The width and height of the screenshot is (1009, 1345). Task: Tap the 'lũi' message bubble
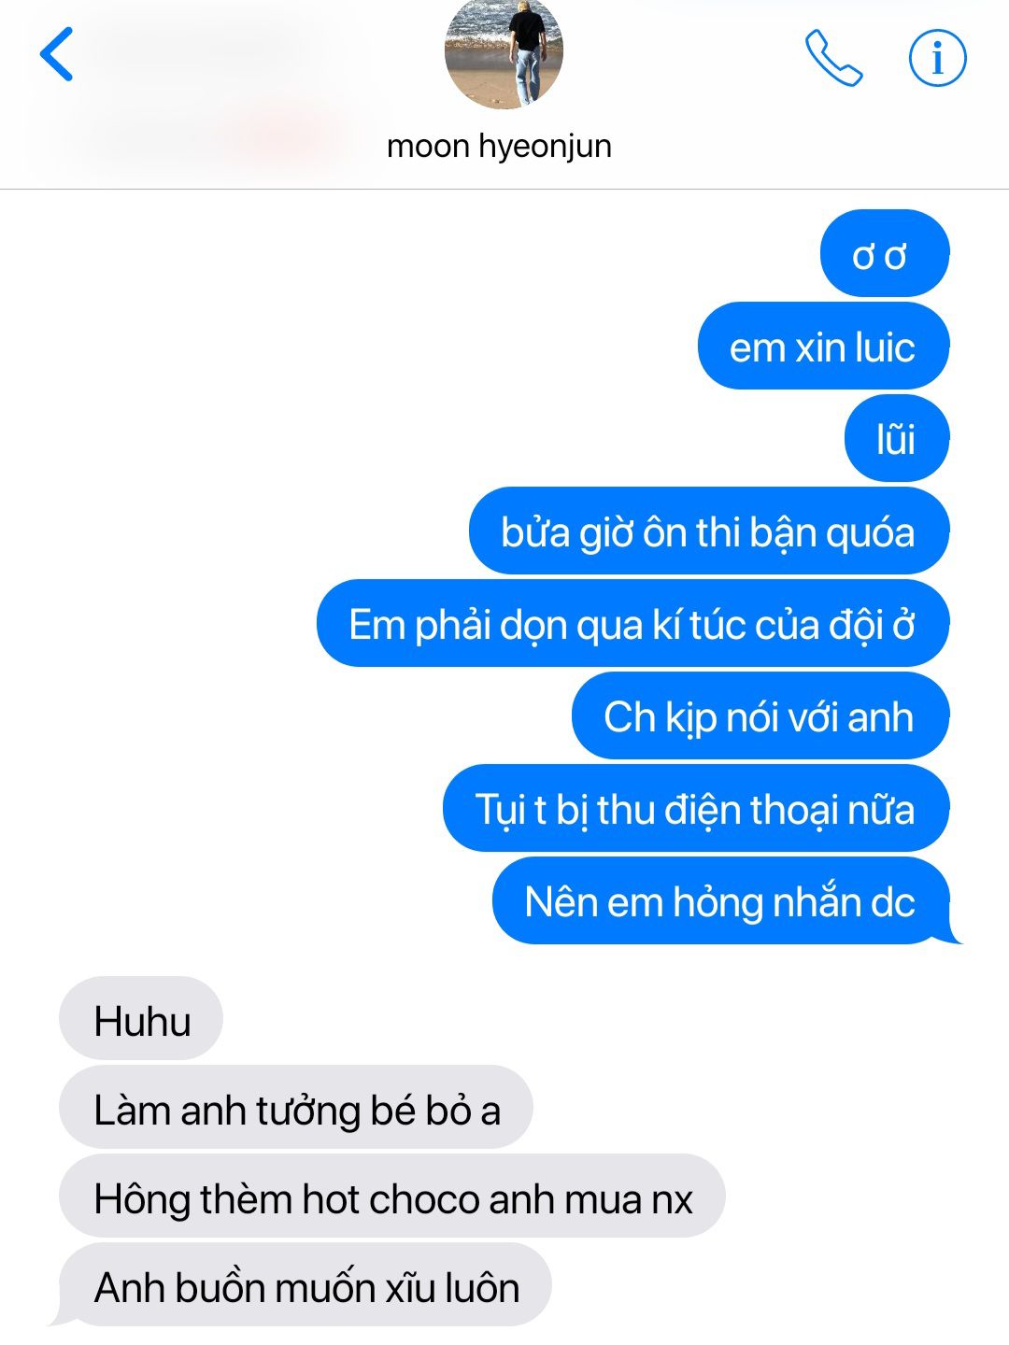click(897, 439)
